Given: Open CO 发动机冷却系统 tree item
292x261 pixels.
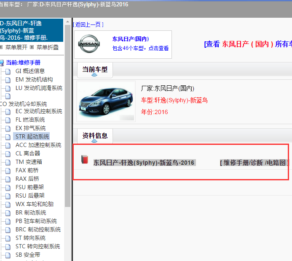Looking at the screenshot, I should pyautogui.click(x=24, y=104).
